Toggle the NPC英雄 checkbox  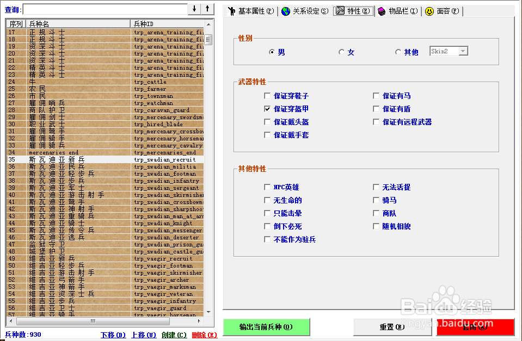[x=267, y=187]
